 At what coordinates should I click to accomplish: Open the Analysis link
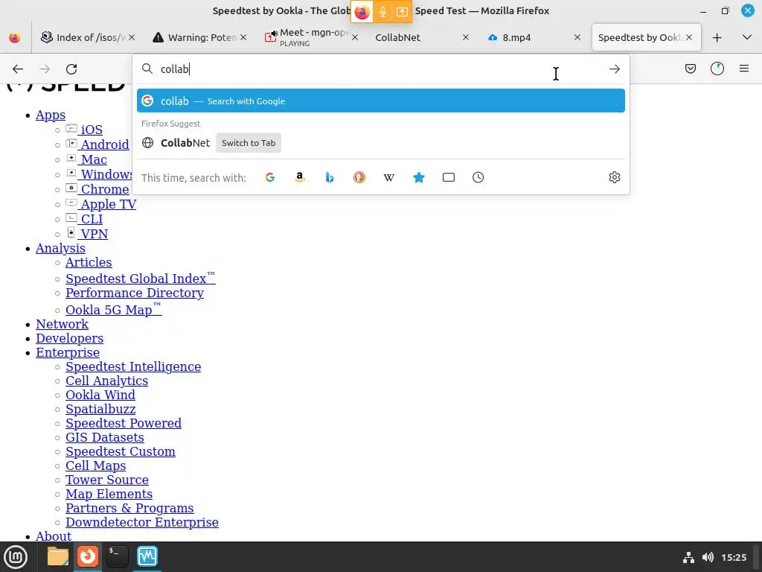pos(61,248)
